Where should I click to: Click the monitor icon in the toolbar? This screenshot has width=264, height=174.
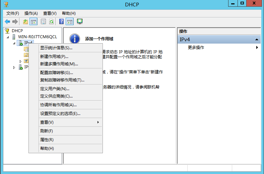pos(79,22)
